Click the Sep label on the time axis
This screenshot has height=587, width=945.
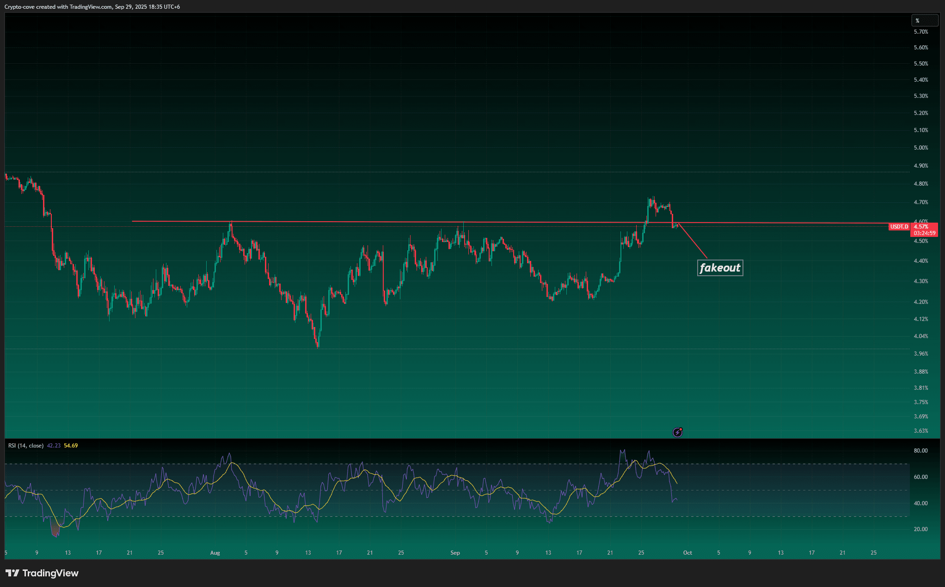pyautogui.click(x=455, y=553)
